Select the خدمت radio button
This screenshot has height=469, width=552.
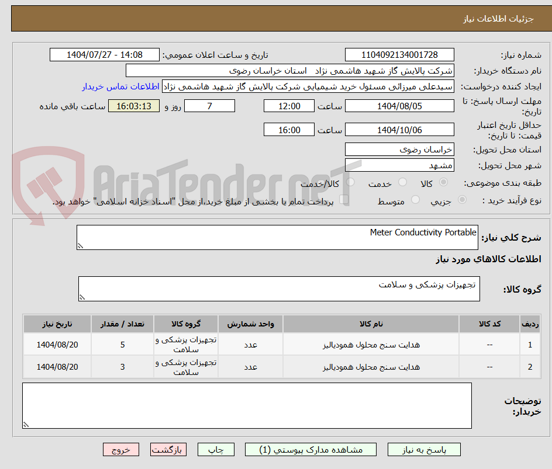(402, 182)
